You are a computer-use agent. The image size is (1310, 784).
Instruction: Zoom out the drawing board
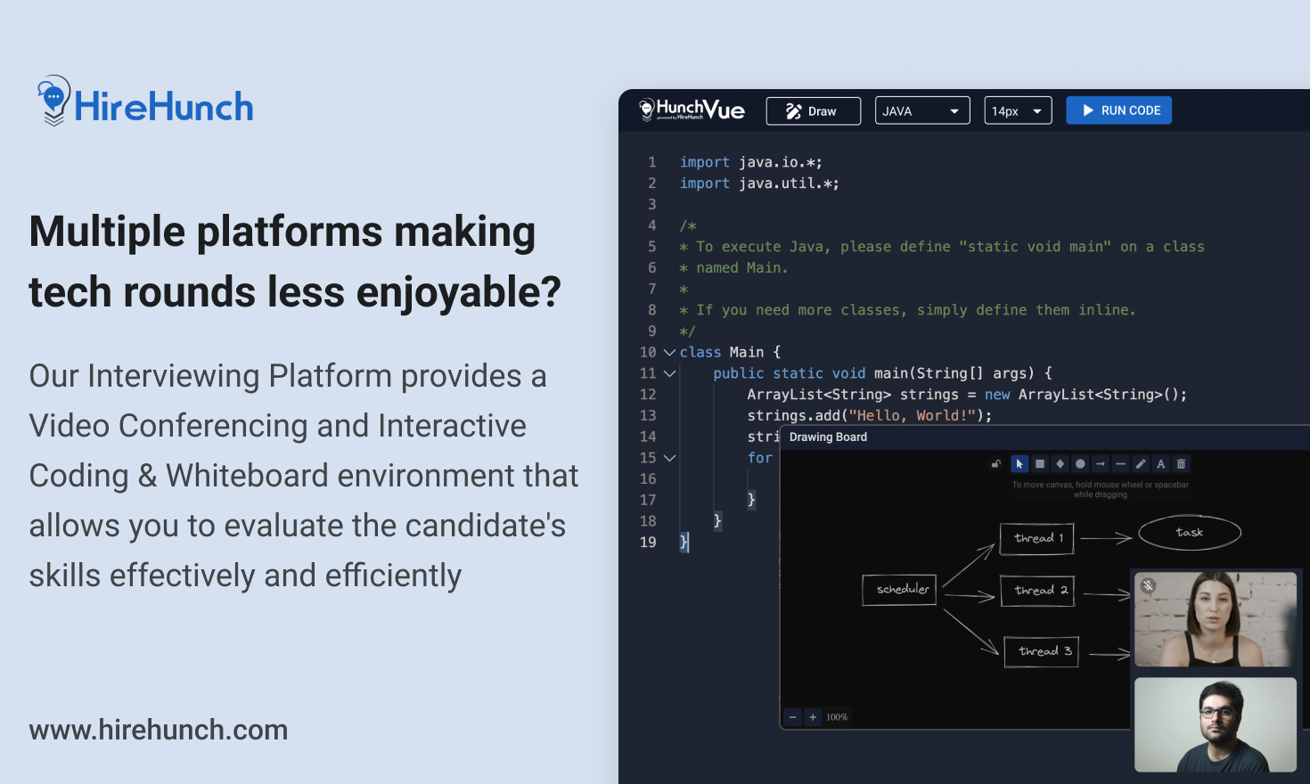792,717
